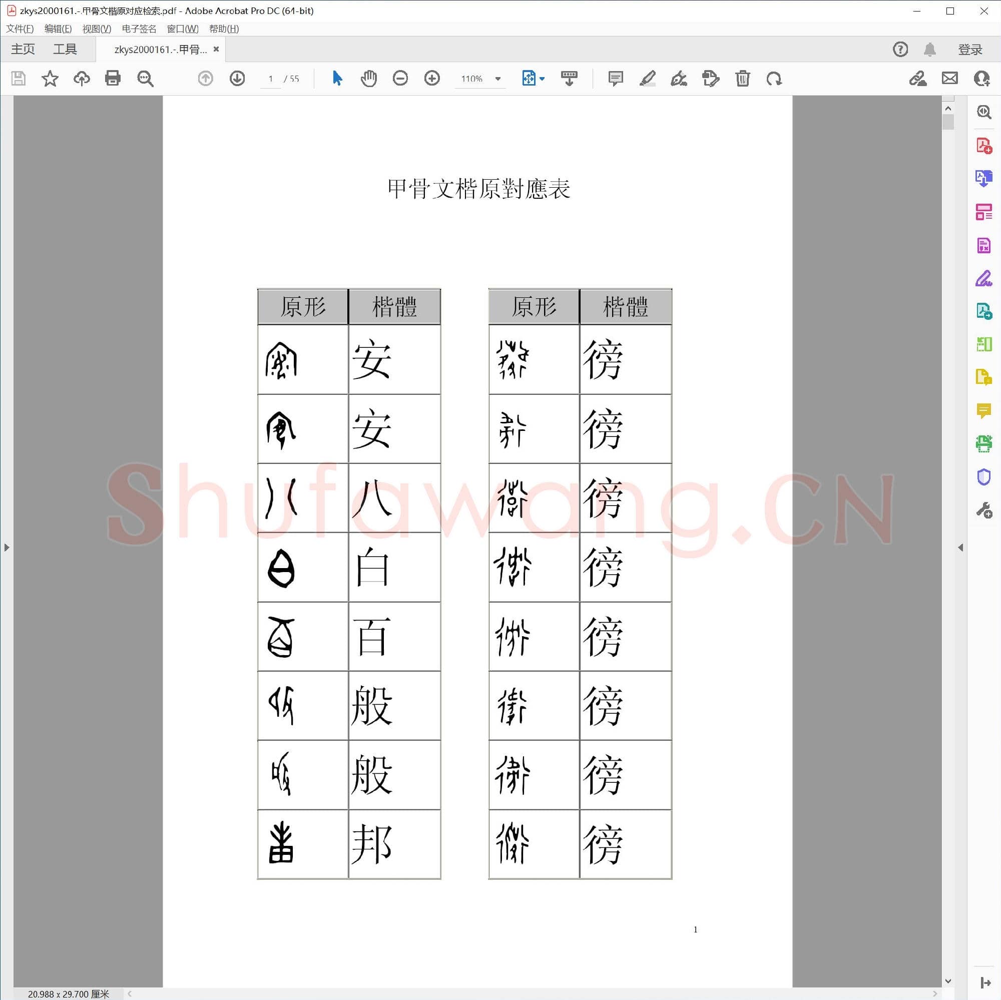Bookmark this file with the star icon
This screenshot has height=1000, width=1001.
coord(50,78)
